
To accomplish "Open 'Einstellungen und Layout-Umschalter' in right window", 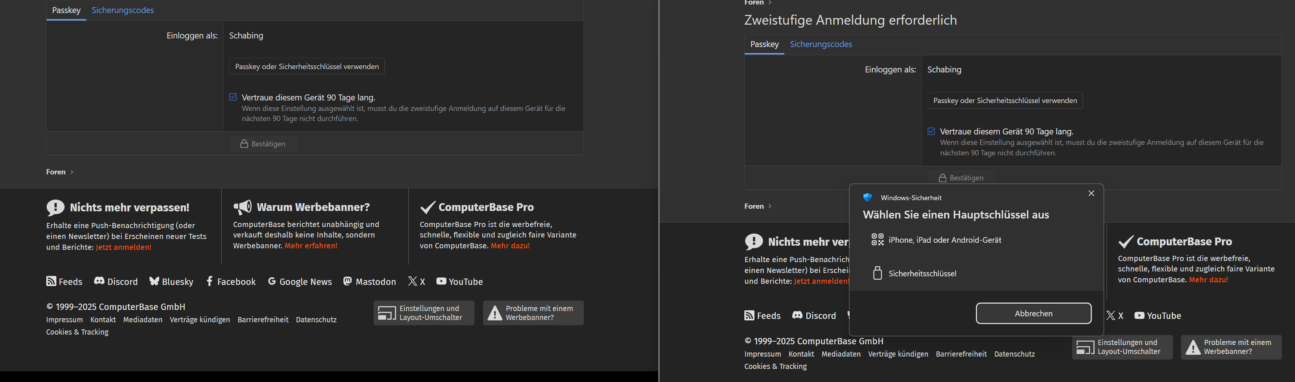I will click(x=1122, y=347).
